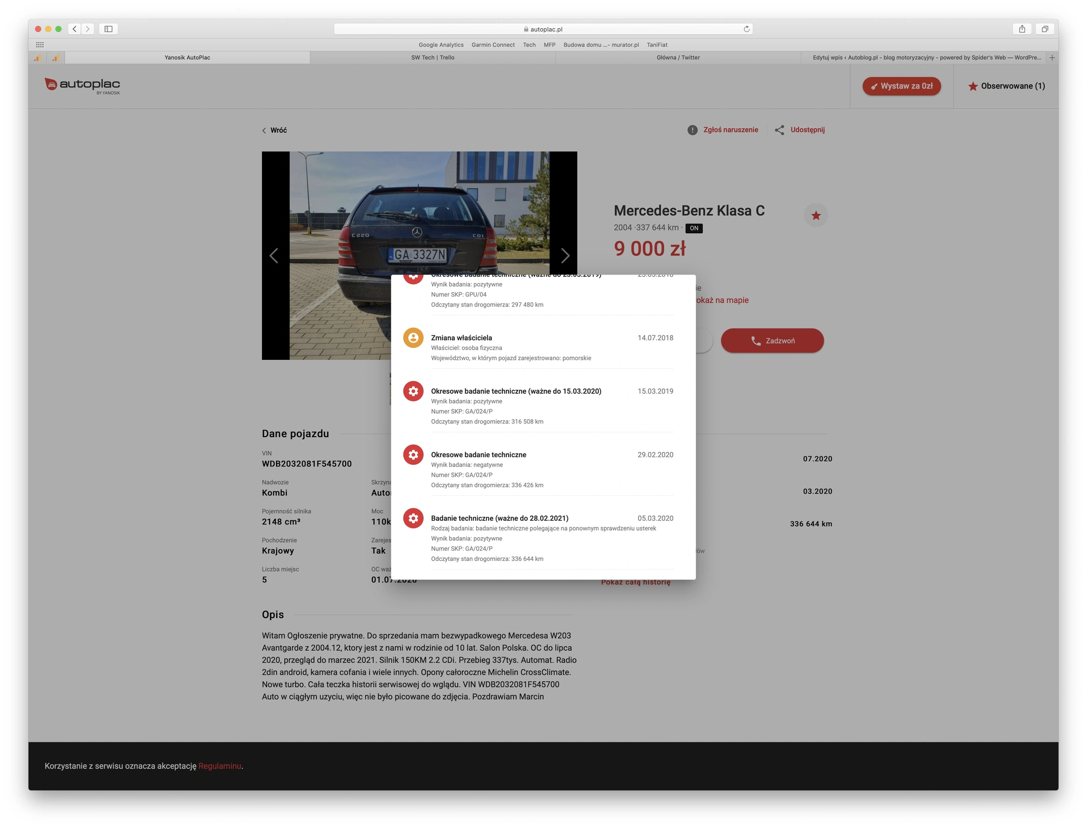This screenshot has width=1087, height=828.
Task: Click the 336 644 km mileage value
Action: 811,524
